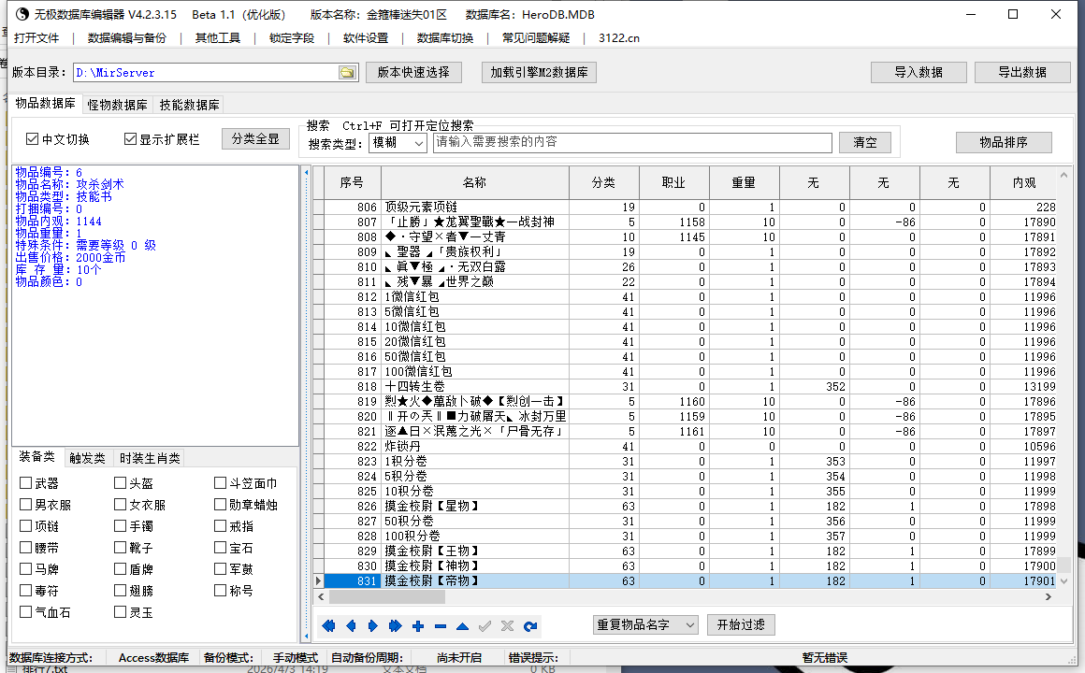Click the 导出数据 button
Viewport: 1085px width, 673px height.
click(x=1022, y=72)
